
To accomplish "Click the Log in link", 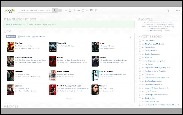I will 8,25.
